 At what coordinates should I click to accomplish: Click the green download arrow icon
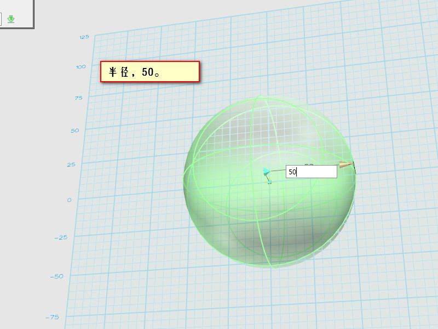click(x=11, y=19)
